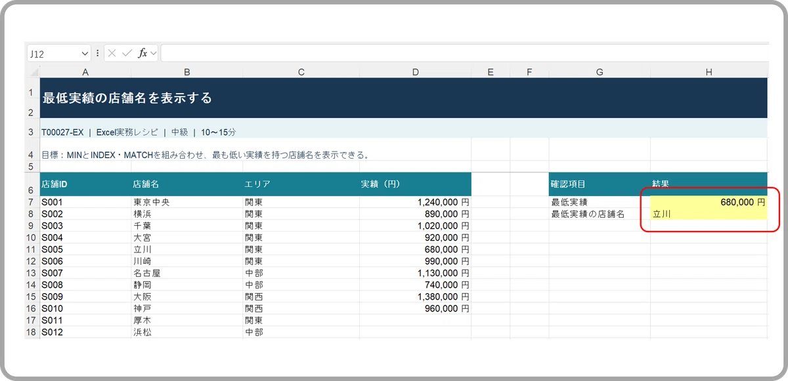Screen dimensions: 788x381
Task: Select the 厚木 store name cell
Action: coord(186,321)
